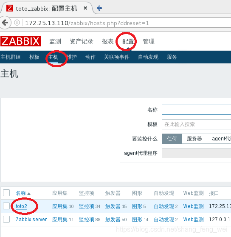Tick the select-all hosts checkbox
The height and width of the screenshot is (237, 231).
6,193
